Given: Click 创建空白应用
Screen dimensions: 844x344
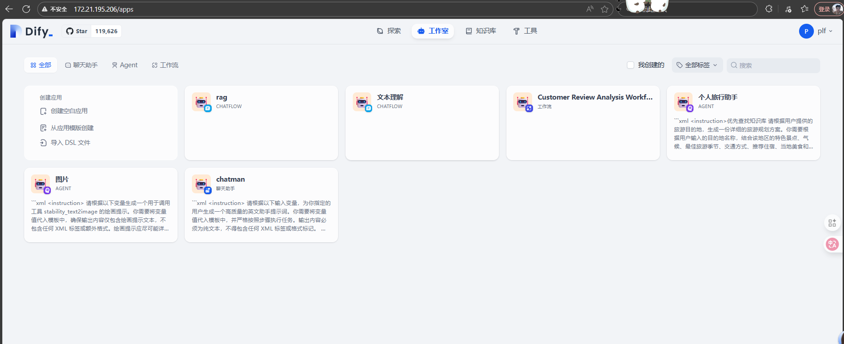Looking at the screenshot, I should 69,111.
